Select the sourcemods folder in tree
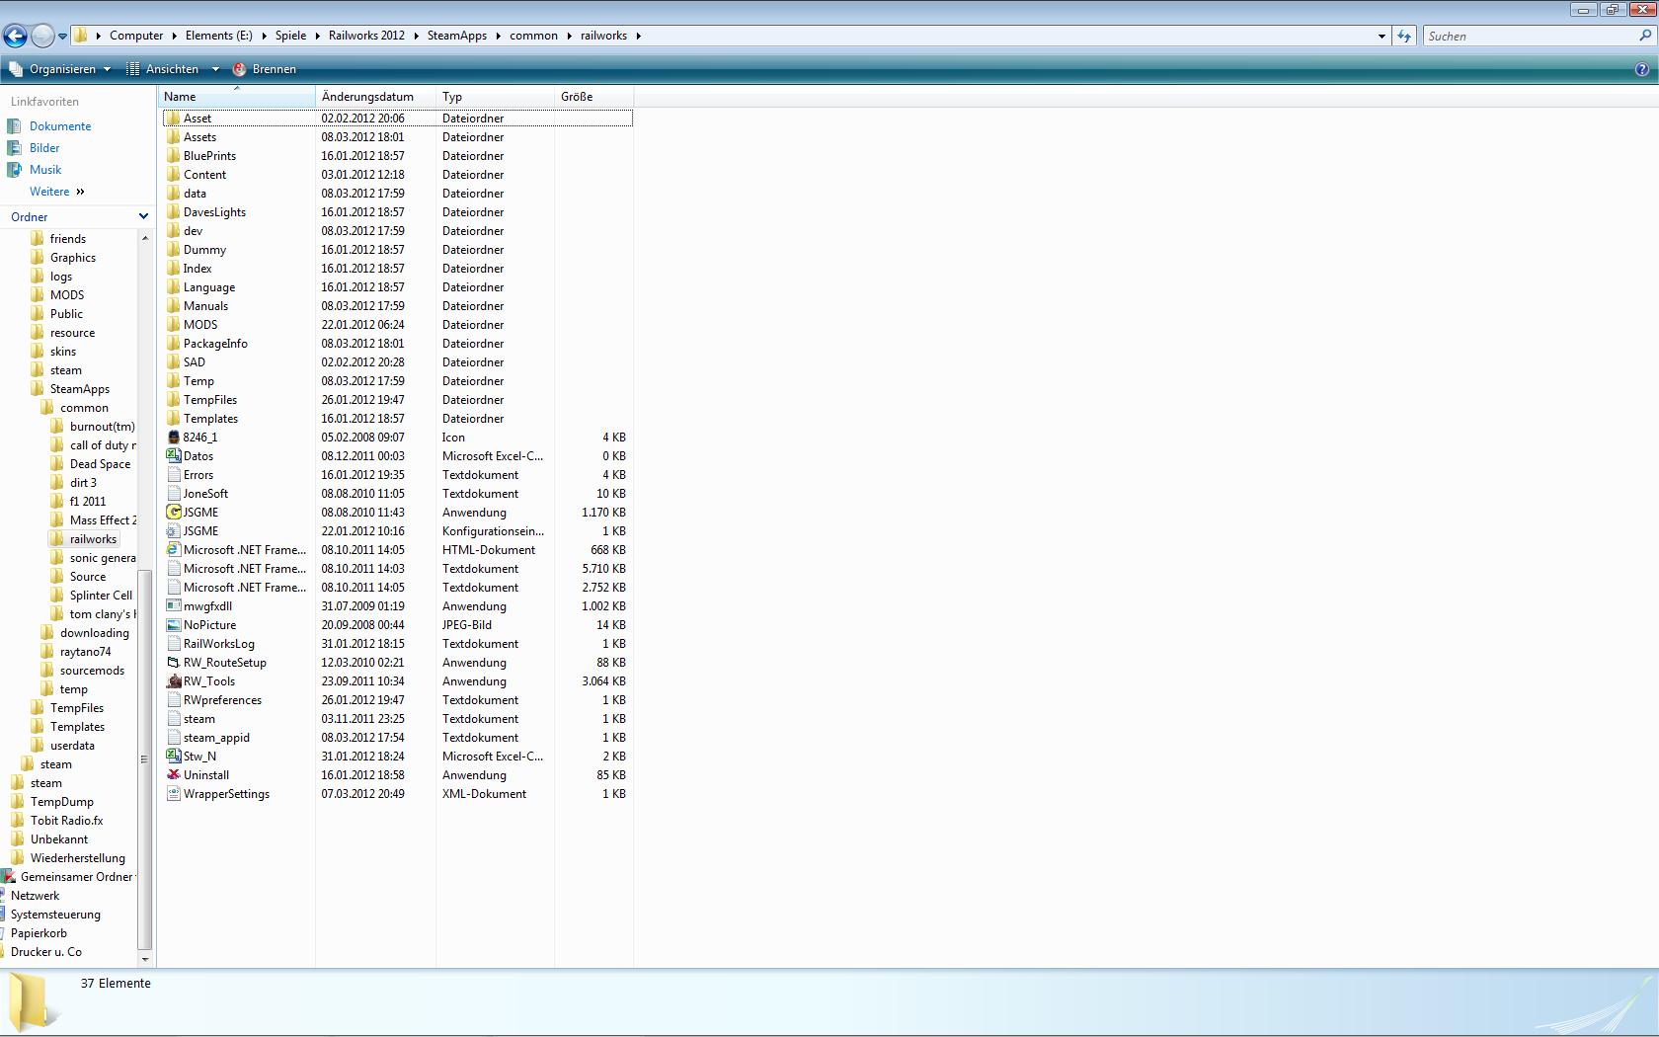 (92, 671)
